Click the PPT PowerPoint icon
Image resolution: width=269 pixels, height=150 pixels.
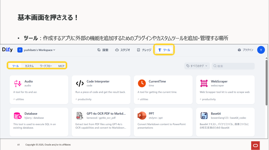click(142, 116)
